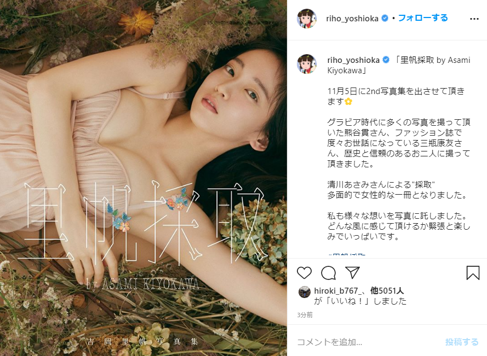Click the partially visible hashtag under the caption
The height and width of the screenshot is (356, 487).
coord(347,255)
